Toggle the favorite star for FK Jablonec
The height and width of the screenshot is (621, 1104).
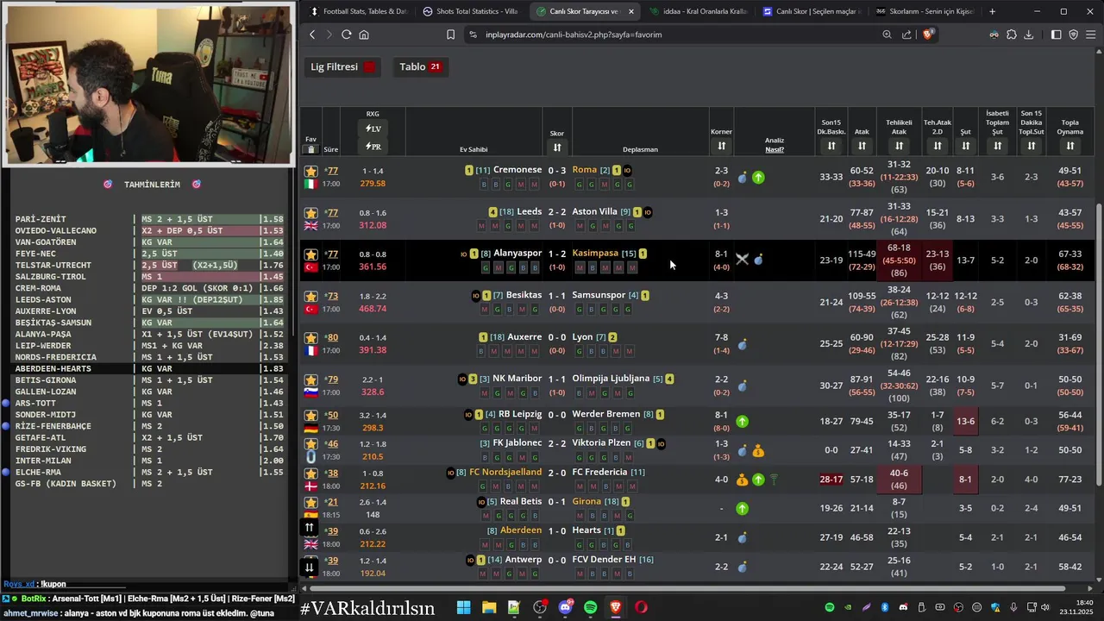pyautogui.click(x=311, y=444)
